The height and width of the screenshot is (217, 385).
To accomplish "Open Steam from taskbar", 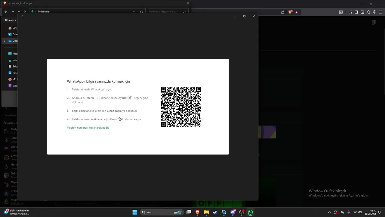I will pos(215,212).
